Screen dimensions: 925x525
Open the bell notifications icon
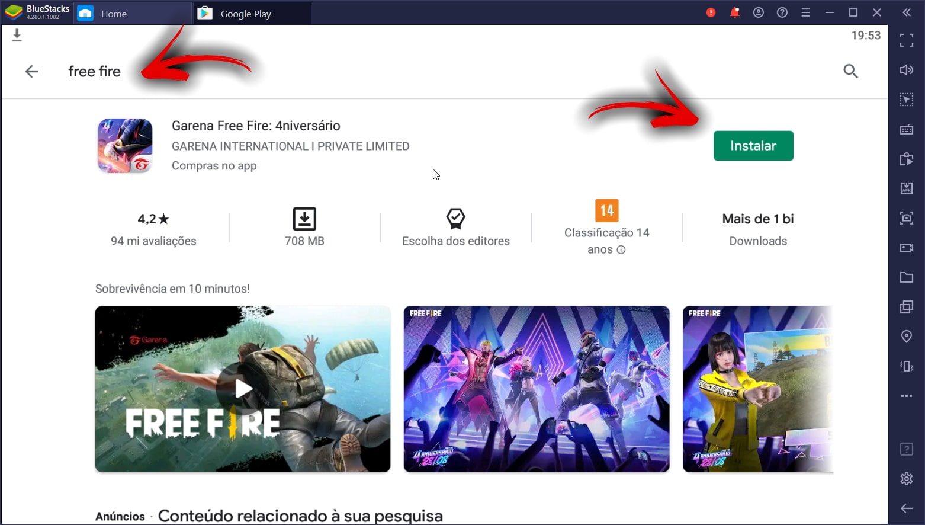[735, 12]
